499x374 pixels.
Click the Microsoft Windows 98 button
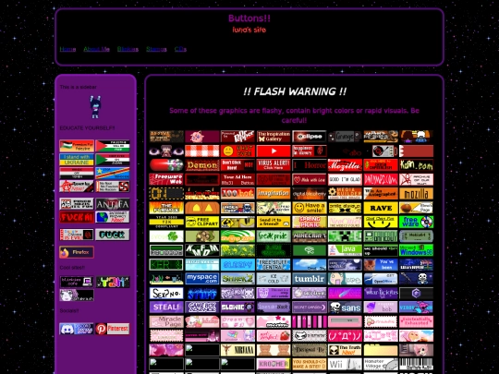coord(416,250)
